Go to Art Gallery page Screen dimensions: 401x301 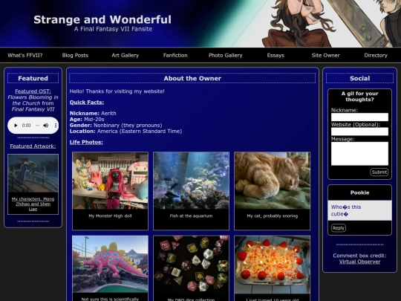tap(125, 55)
